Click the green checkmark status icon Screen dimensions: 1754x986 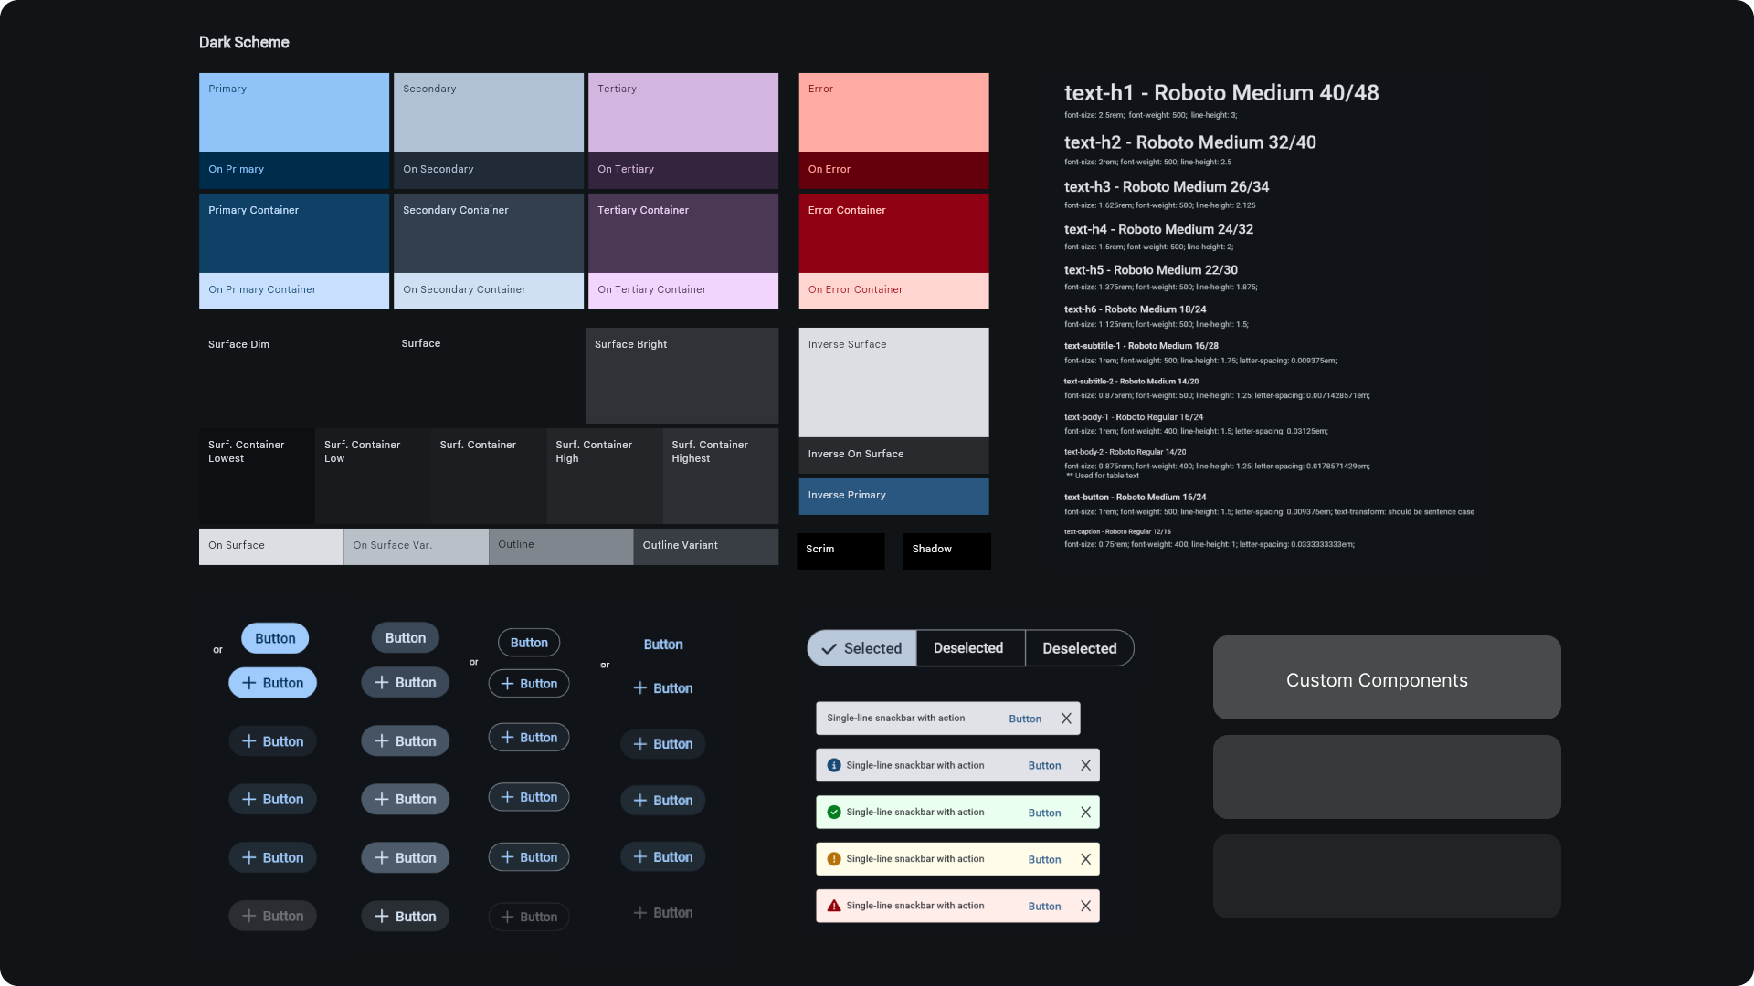pos(833,812)
